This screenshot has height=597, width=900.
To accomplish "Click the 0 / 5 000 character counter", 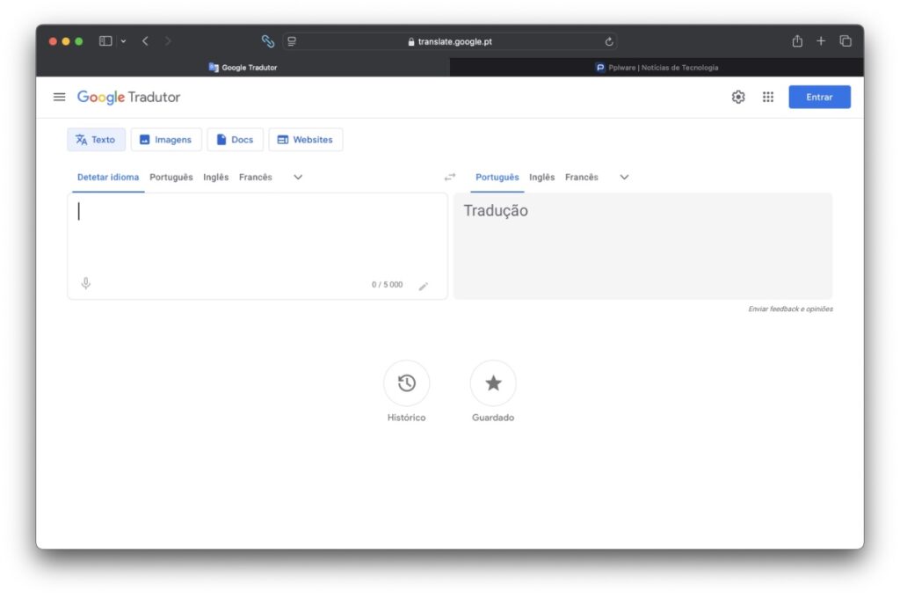I will pos(387,285).
